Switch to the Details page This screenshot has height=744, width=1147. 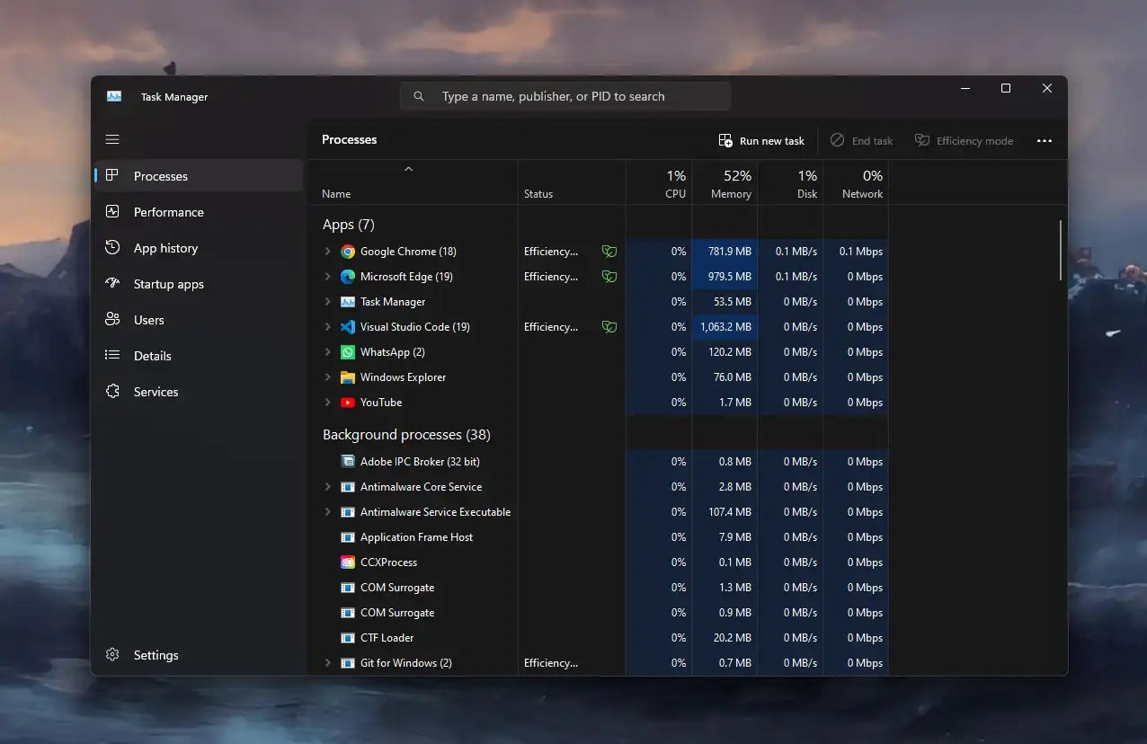coord(199,356)
